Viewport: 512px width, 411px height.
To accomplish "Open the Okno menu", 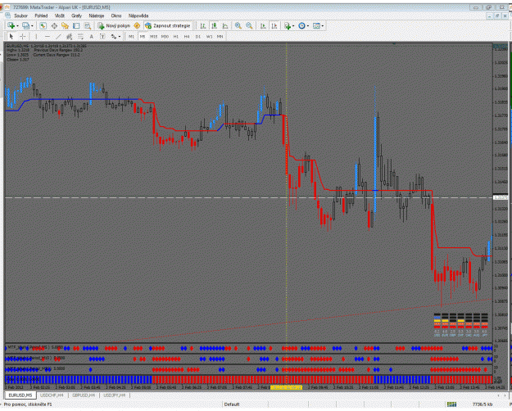I will coord(116,16).
